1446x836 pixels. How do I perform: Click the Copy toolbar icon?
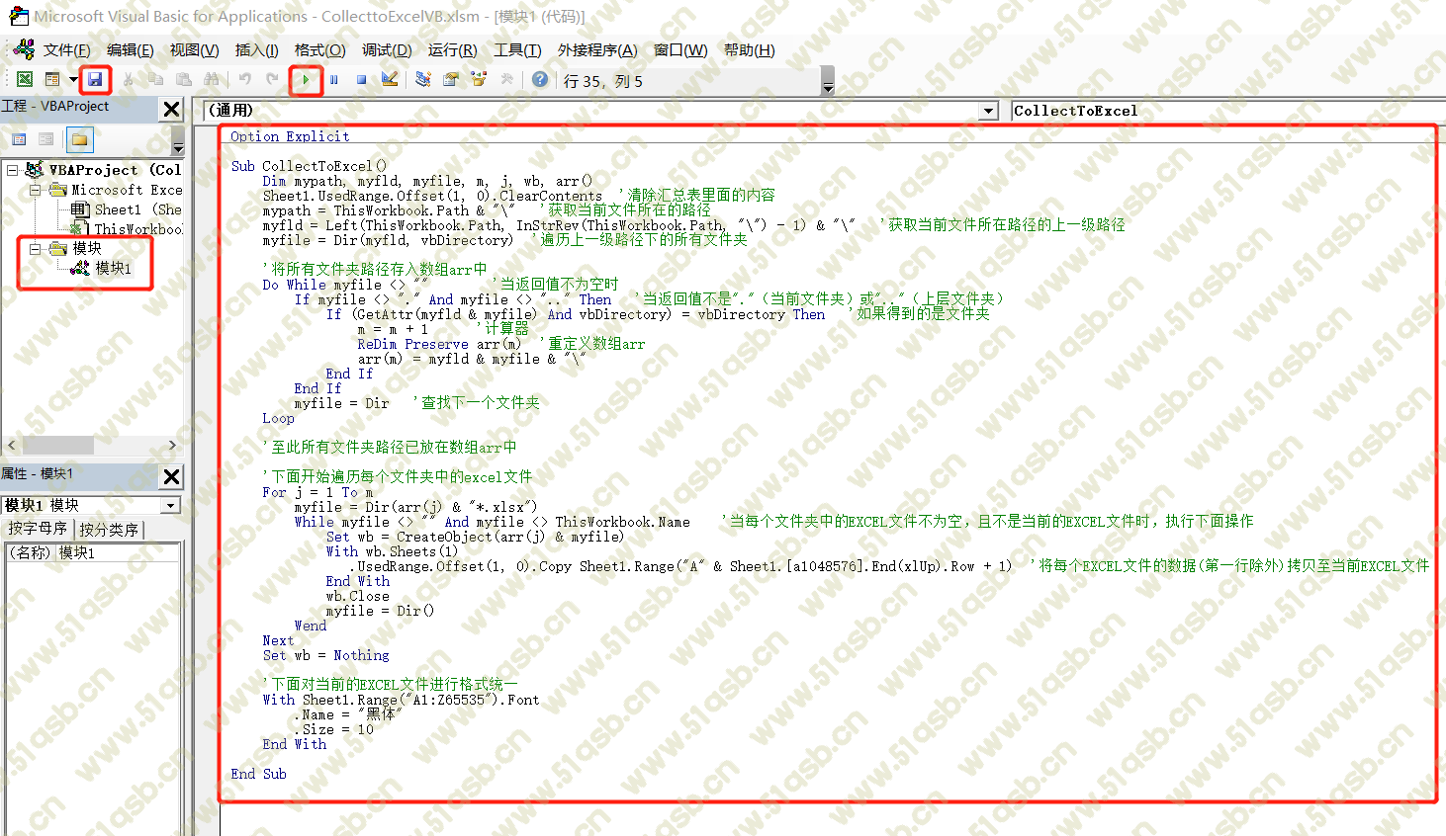pos(155,79)
